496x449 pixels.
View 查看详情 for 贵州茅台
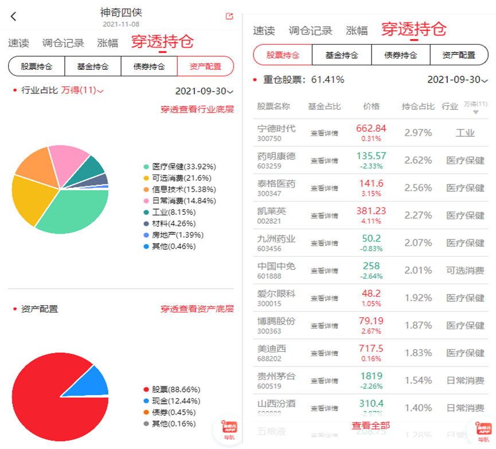324,380
